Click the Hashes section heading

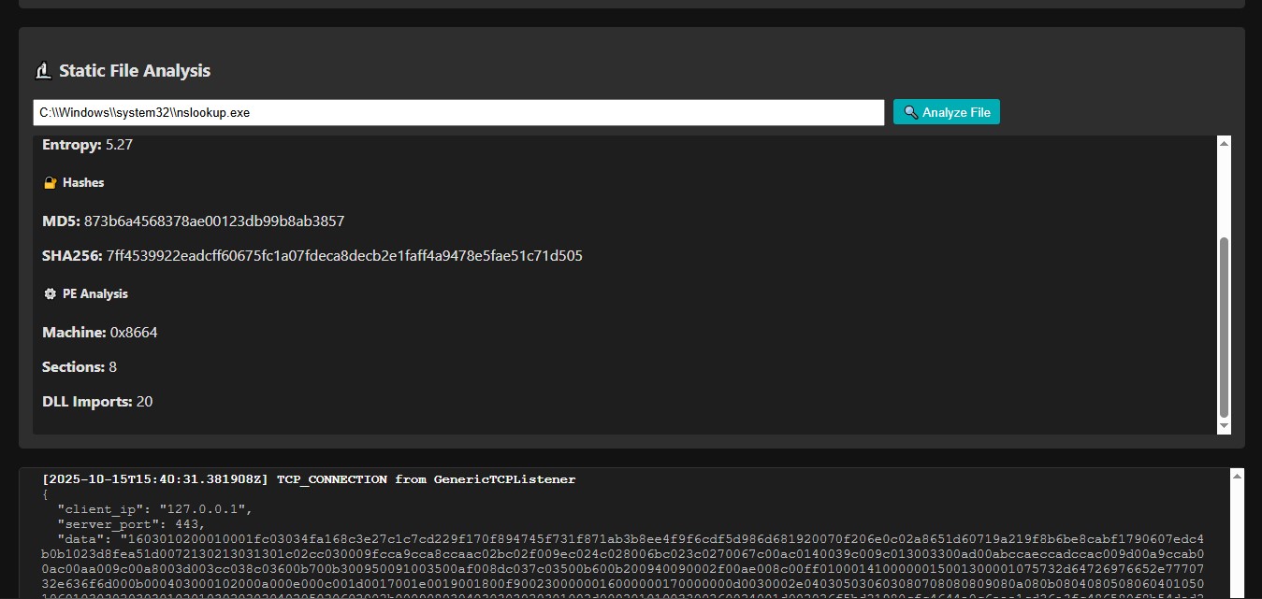83,183
